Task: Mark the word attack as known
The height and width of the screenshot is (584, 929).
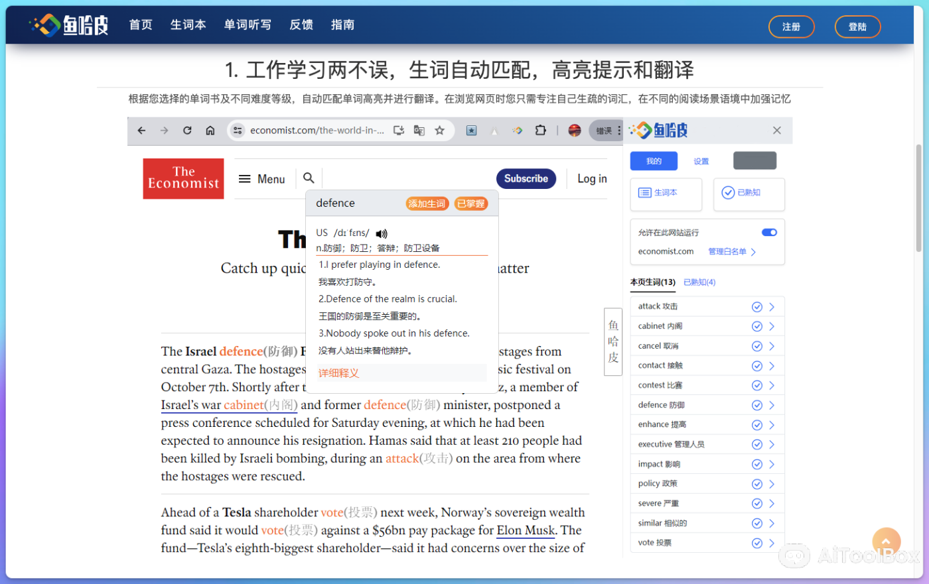Action: coord(756,307)
